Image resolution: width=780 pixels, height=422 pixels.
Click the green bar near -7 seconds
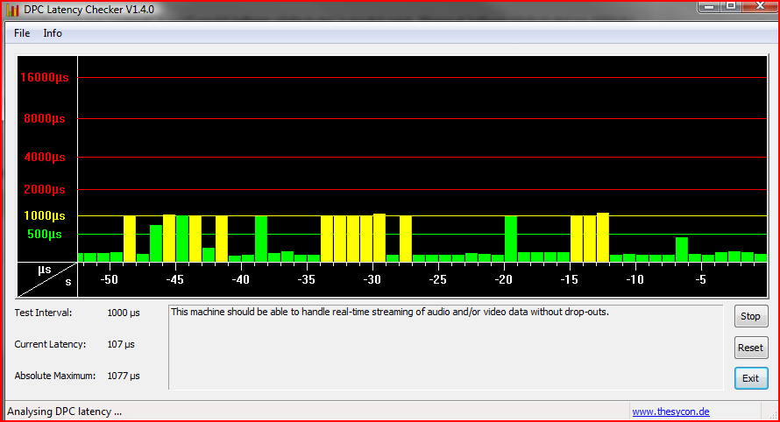click(682, 250)
